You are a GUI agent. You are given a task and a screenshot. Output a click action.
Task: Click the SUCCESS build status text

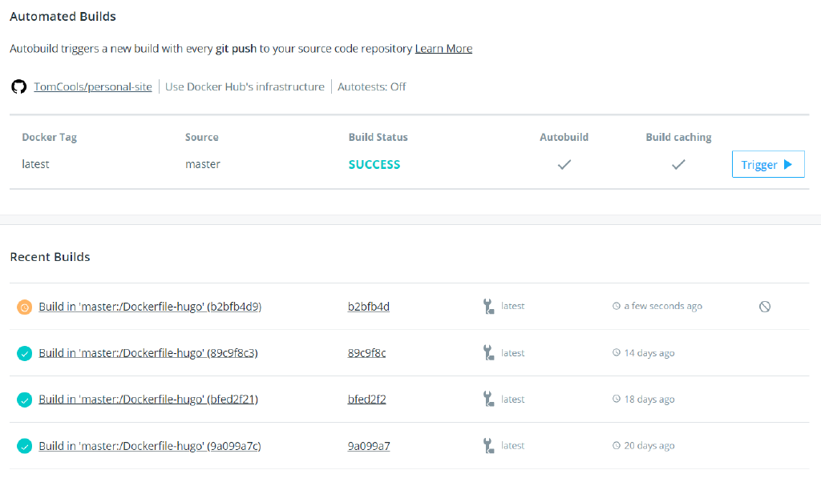click(374, 164)
